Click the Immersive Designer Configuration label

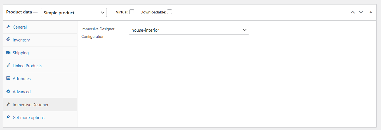click(98, 32)
